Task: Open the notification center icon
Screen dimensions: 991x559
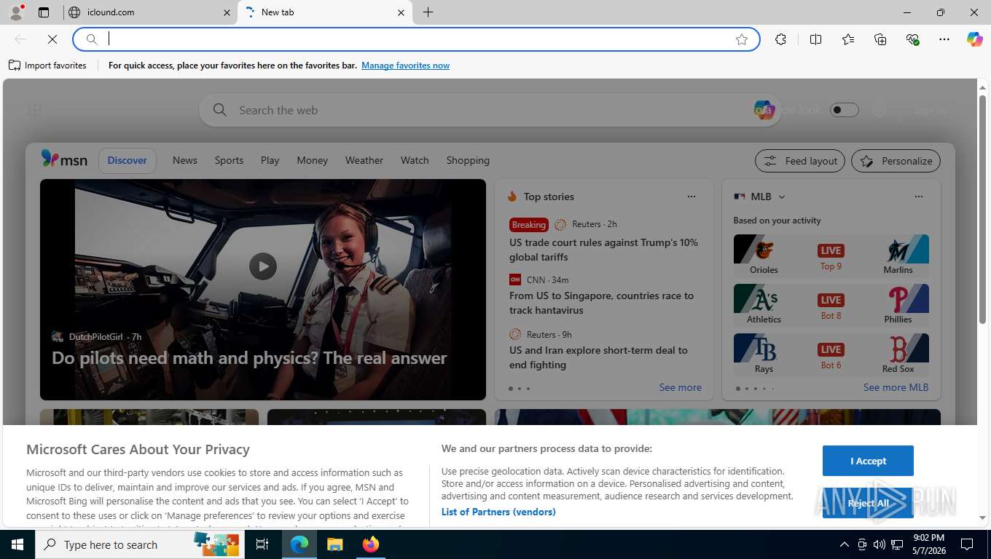Action: pos(967,544)
